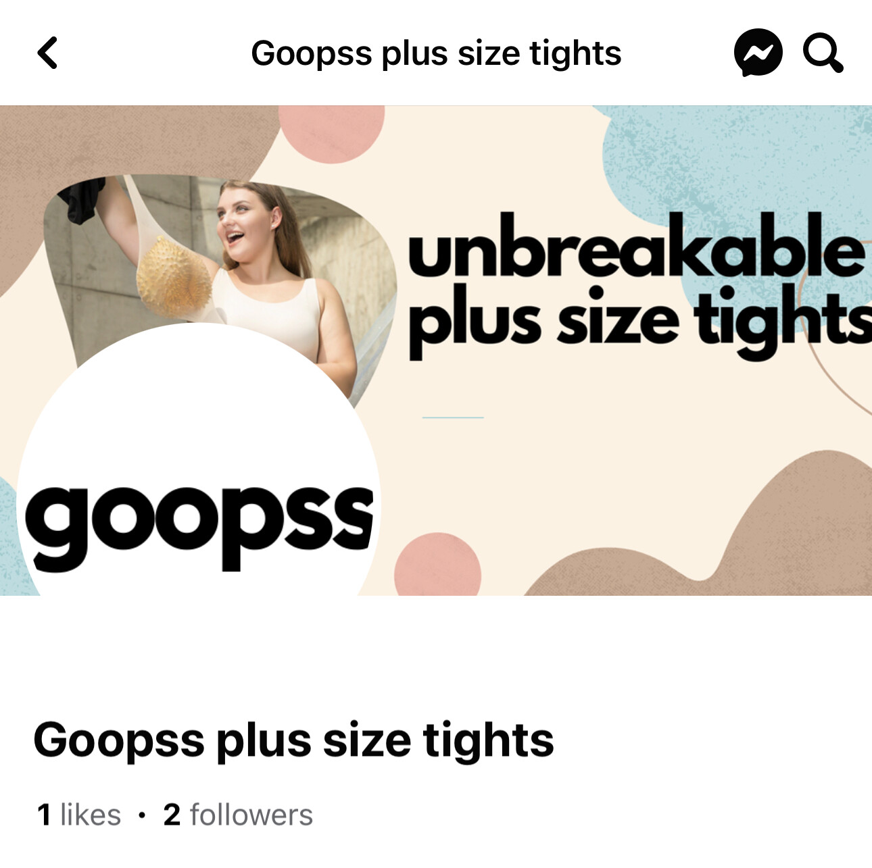Screen dimensions: 872x868
Task: Tap the pink circle at cover top
Action: (331, 133)
